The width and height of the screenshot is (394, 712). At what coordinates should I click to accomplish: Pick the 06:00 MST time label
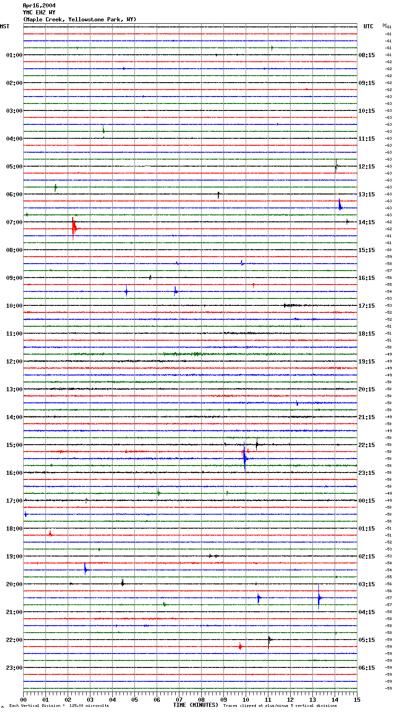[x=14, y=194]
